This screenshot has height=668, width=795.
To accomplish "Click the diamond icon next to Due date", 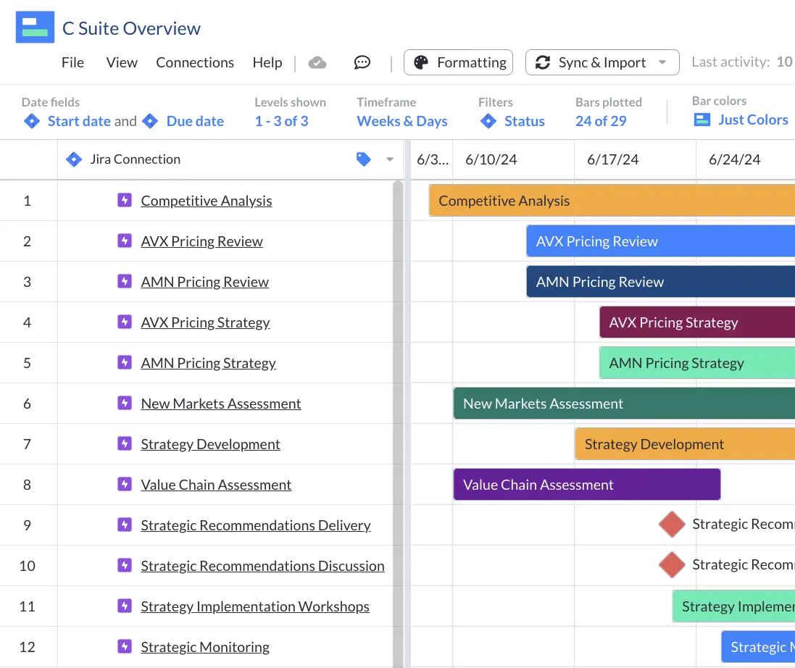I will tap(150, 121).
